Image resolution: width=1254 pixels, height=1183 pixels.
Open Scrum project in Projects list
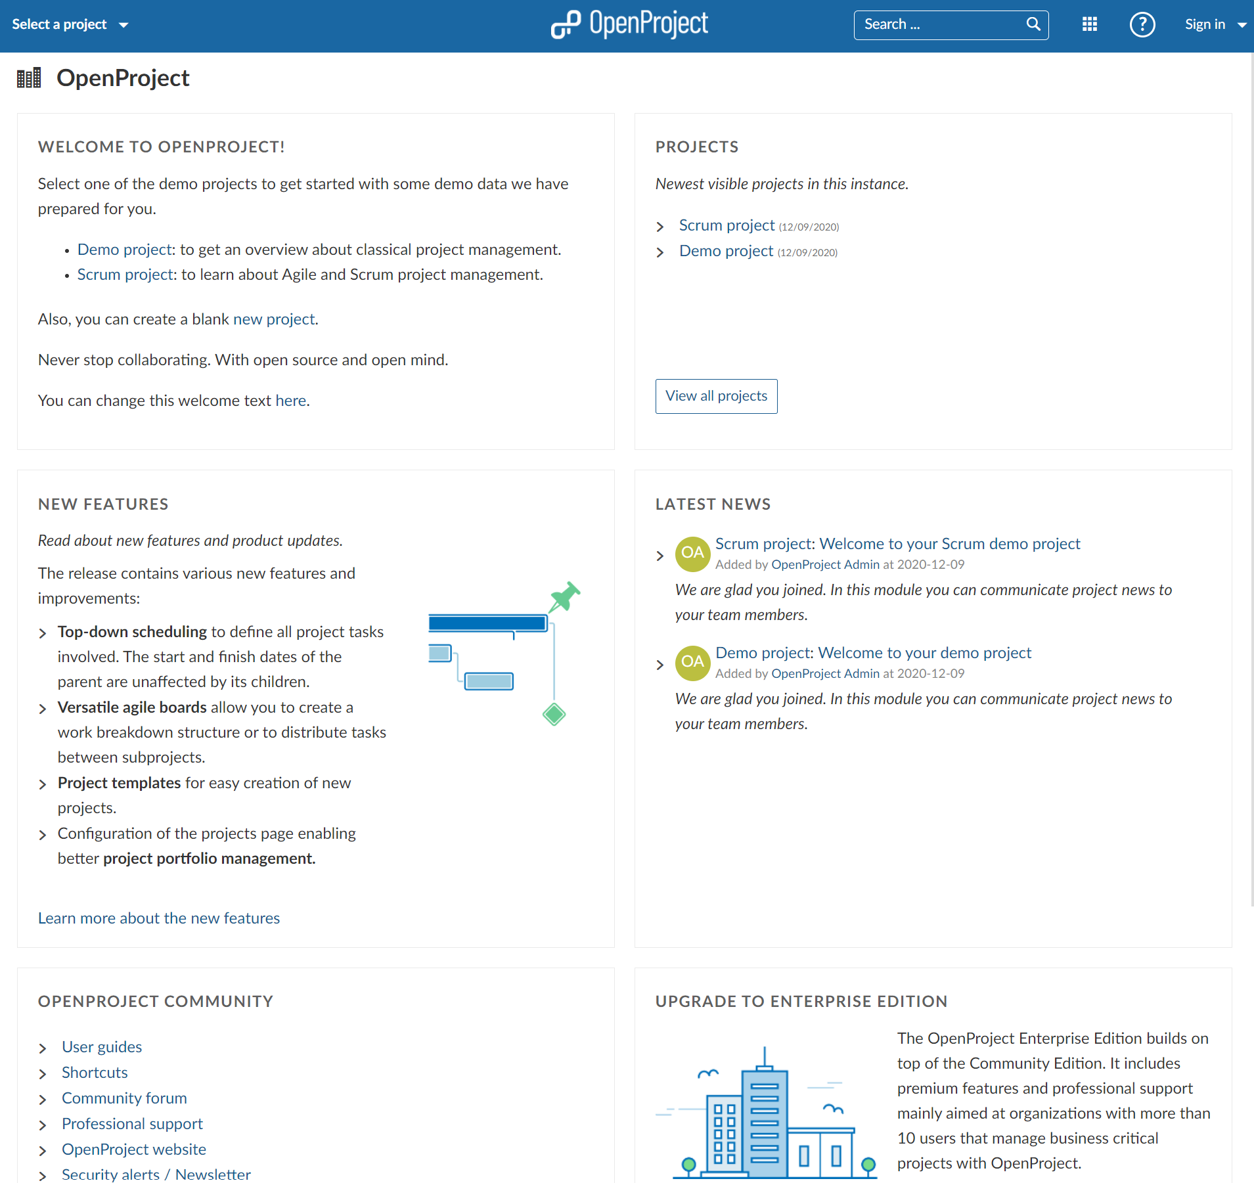[x=727, y=225]
